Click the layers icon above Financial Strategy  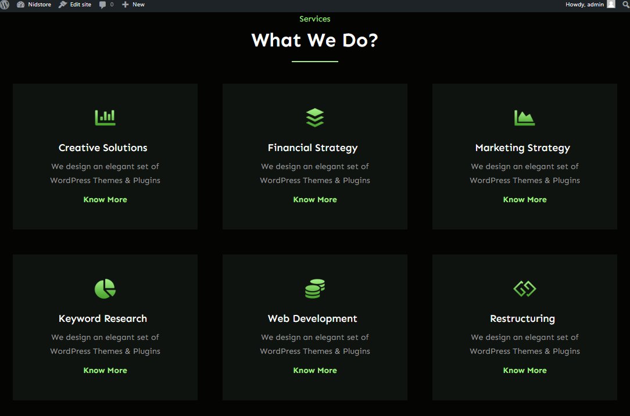[x=315, y=117]
